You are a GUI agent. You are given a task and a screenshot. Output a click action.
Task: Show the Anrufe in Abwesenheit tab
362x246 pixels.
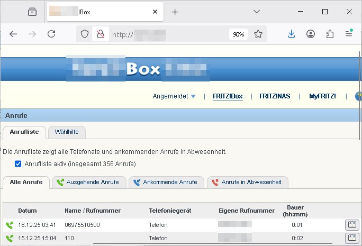point(247,182)
